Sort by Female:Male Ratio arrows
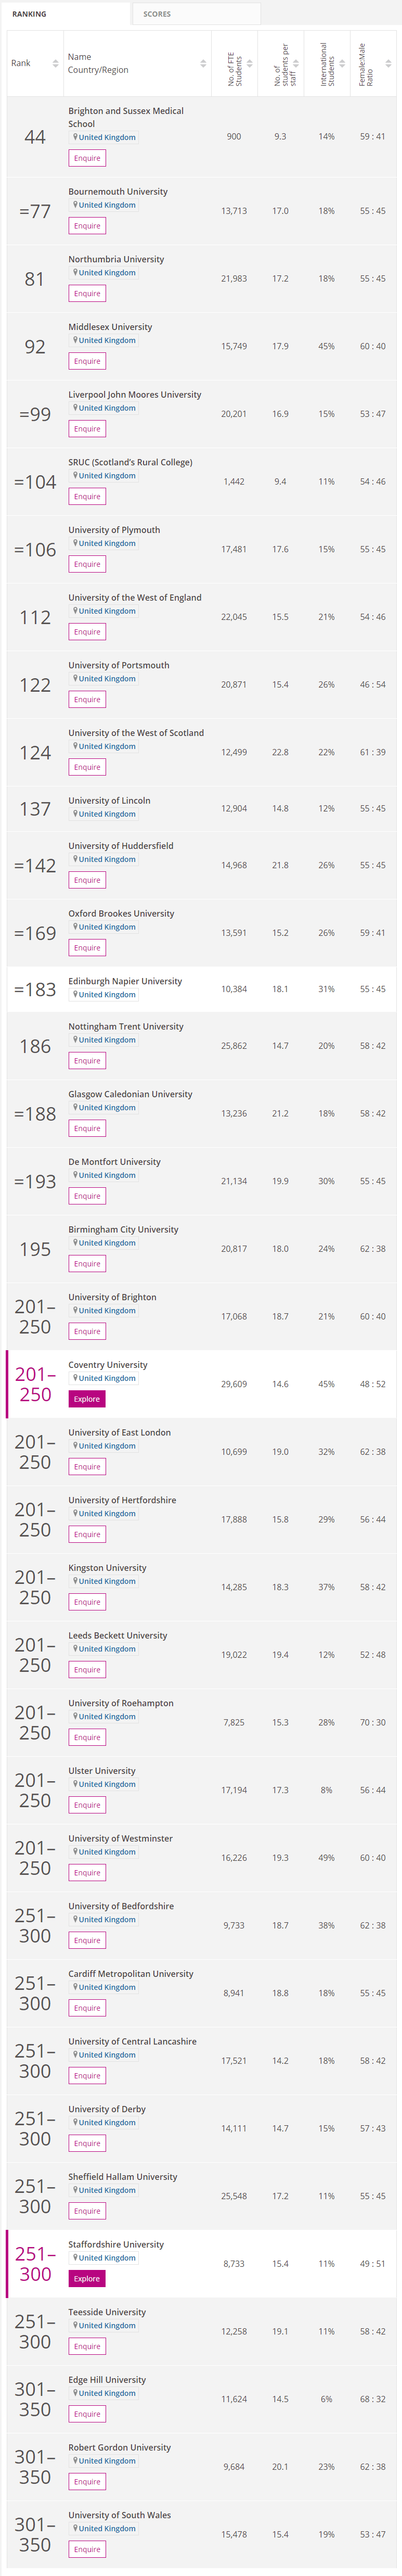Screen dimensions: 402x2576 click(x=388, y=63)
